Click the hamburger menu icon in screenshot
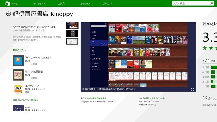Viewport: 217px width, 122px height. click(105, 24)
